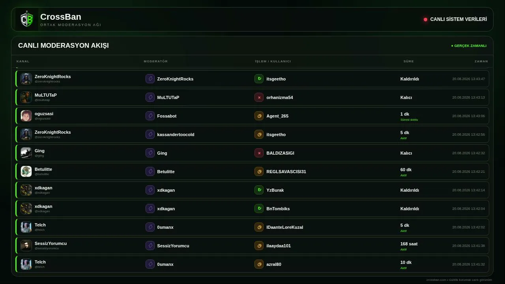Open the SessizYorumcu channel avatar

tap(26, 246)
